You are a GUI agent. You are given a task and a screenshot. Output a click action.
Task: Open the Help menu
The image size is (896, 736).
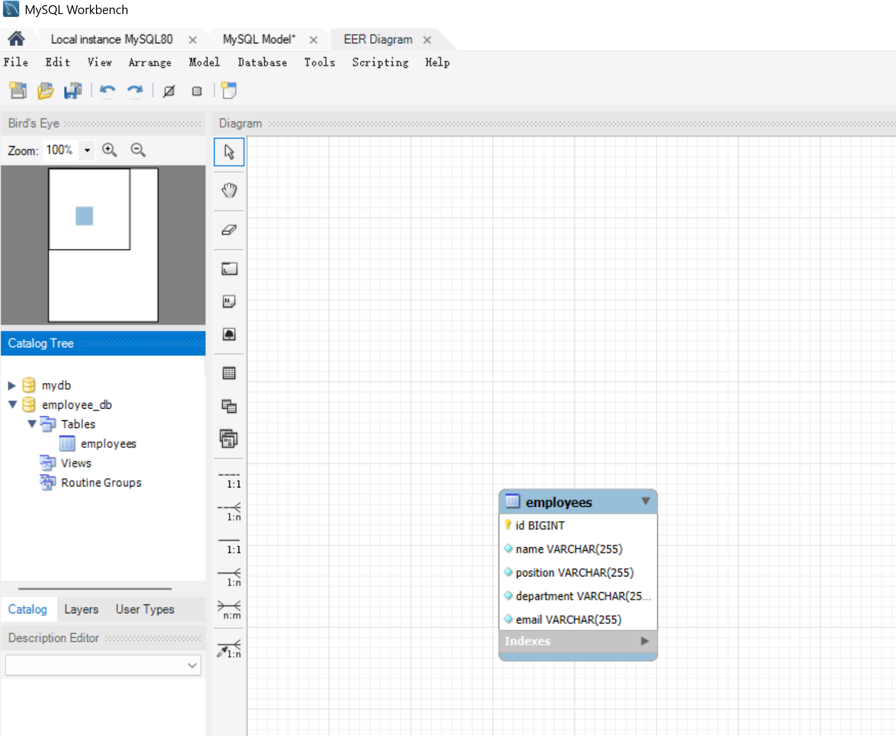pos(437,62)
